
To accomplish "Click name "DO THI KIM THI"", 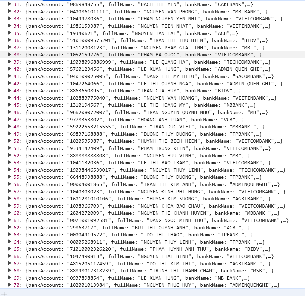I will pos(170,264).
